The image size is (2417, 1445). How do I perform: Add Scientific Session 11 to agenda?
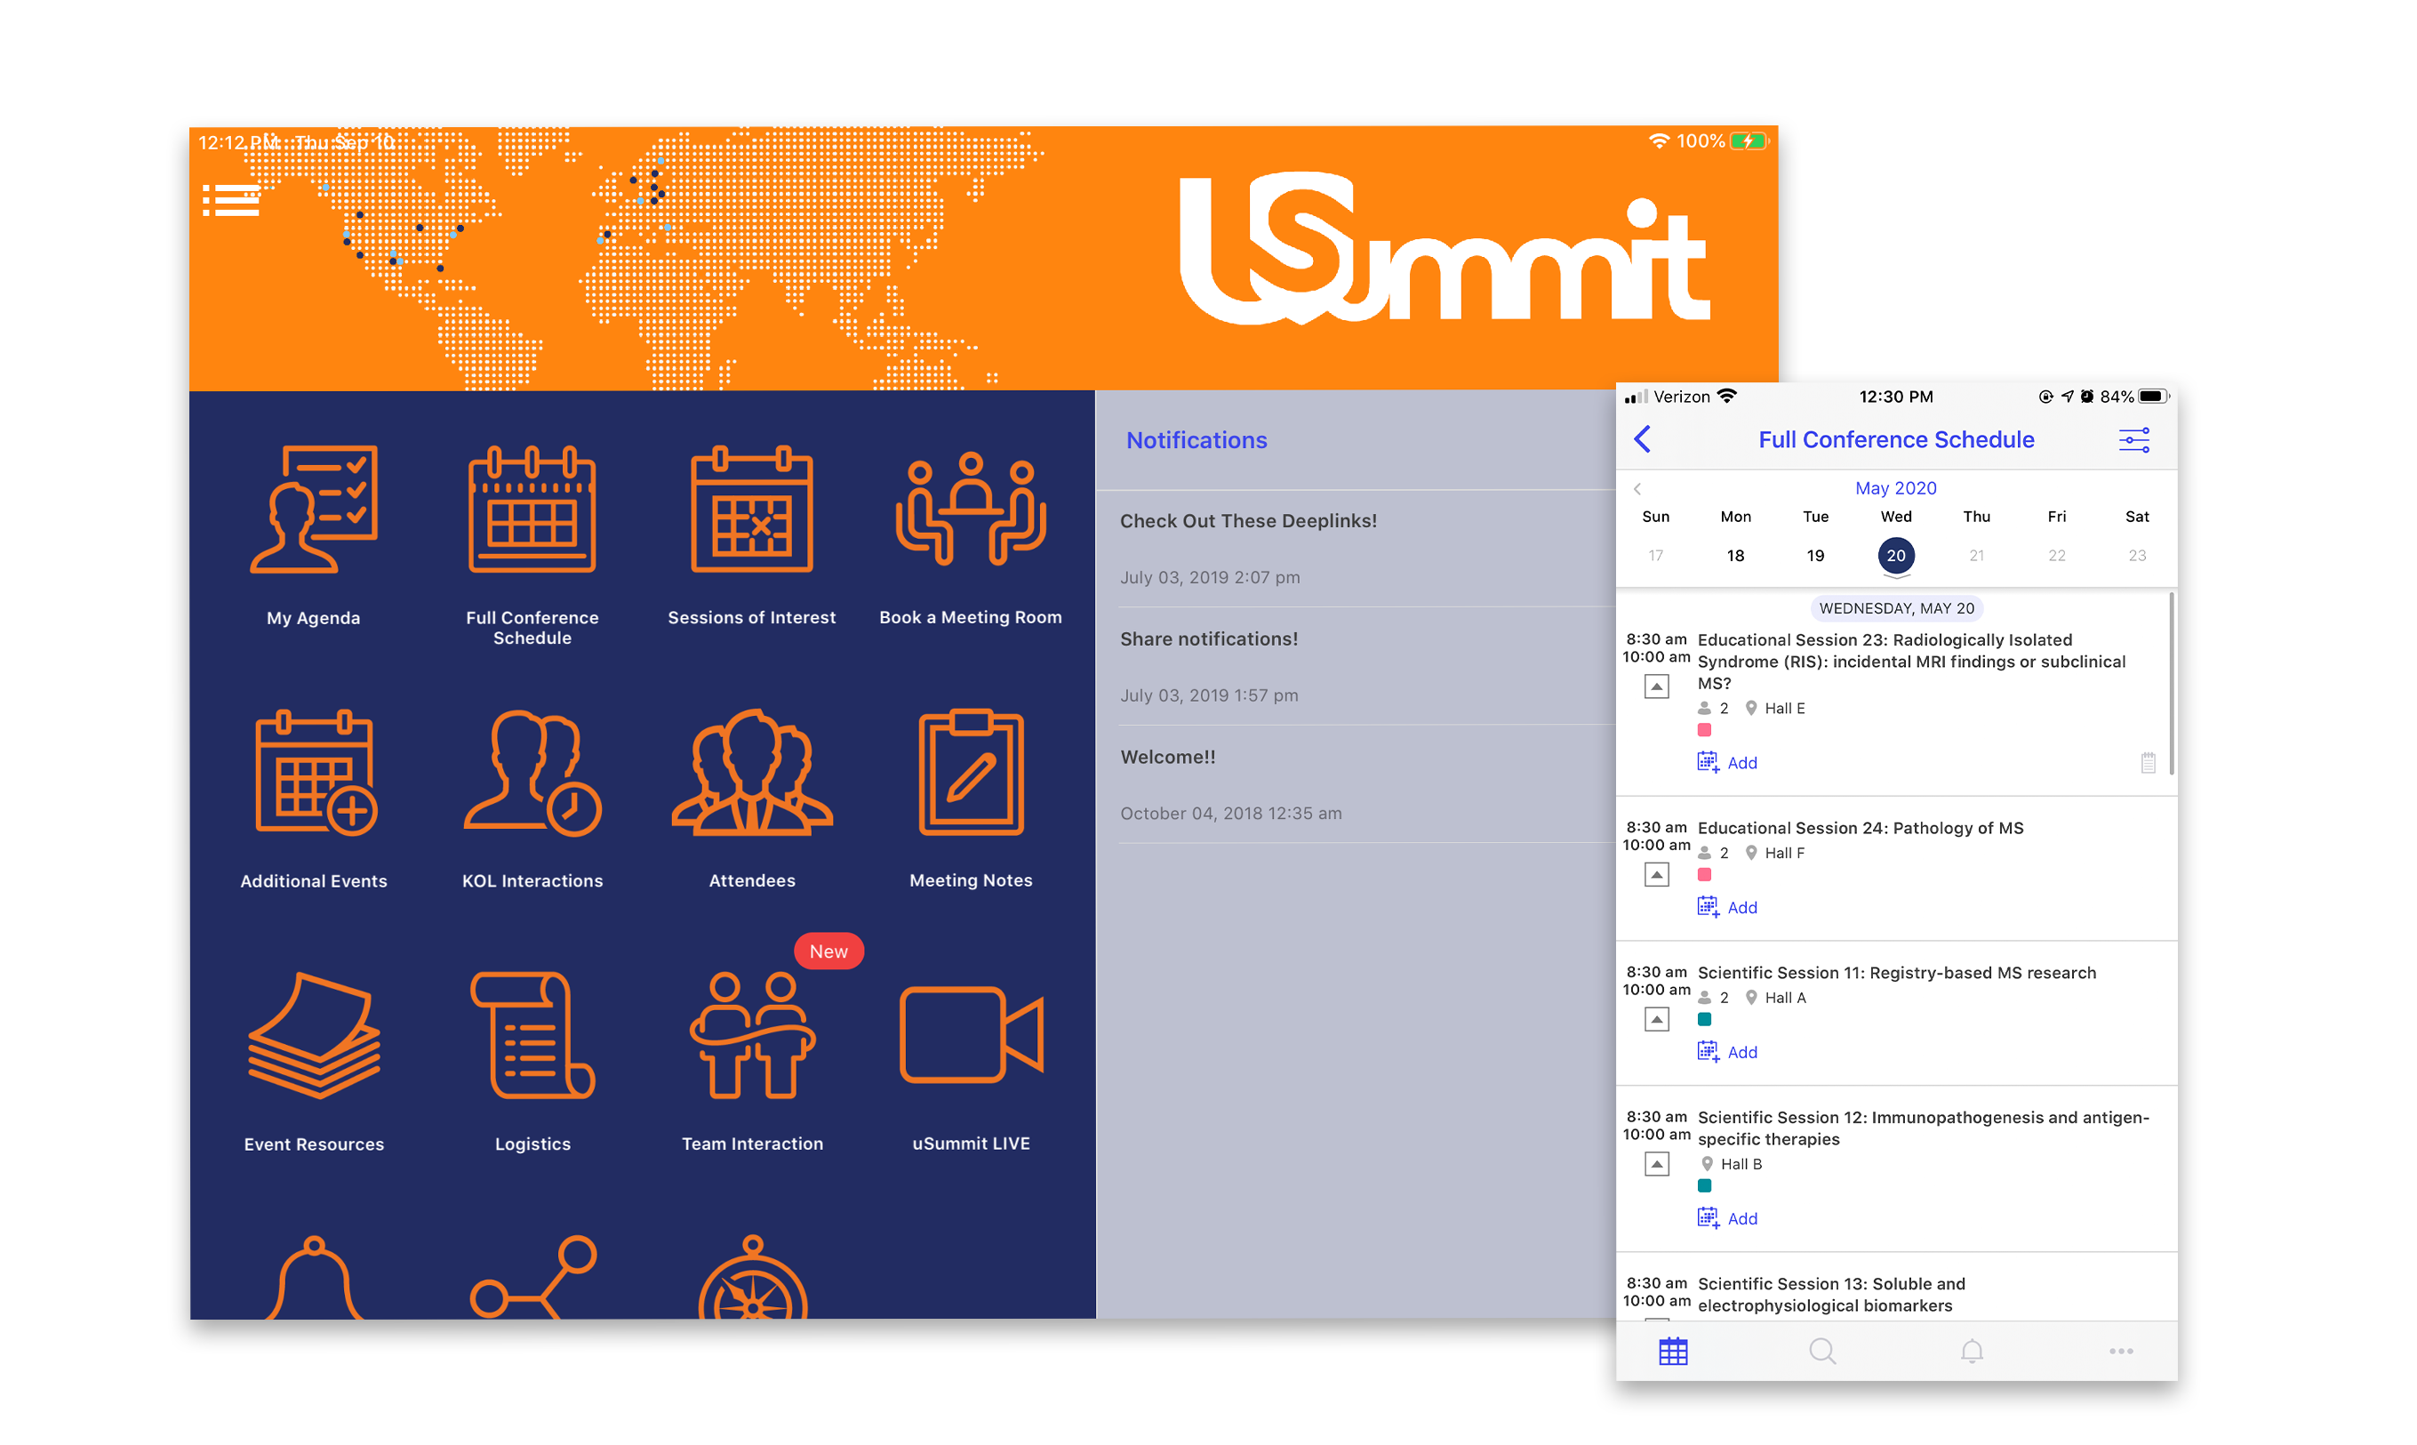coord(1727,1053)
